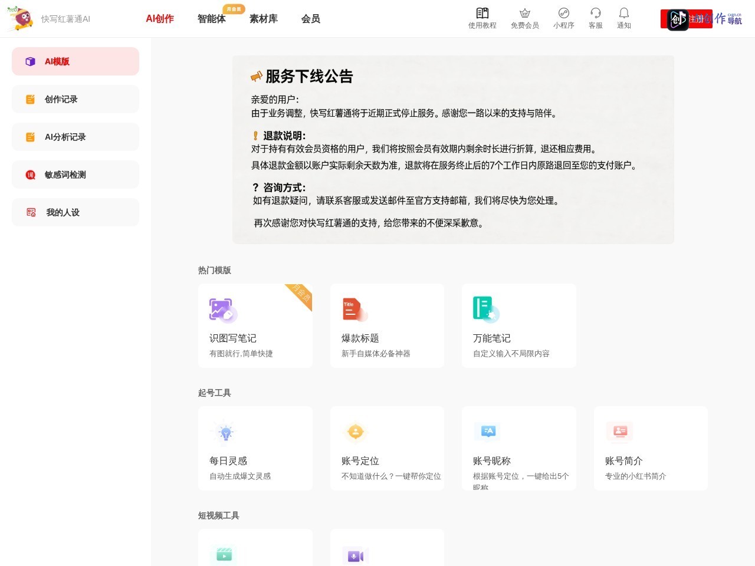Click the description 专业的小红书简介
Viewport: 755px width, 566px height.
pos(636,476)
